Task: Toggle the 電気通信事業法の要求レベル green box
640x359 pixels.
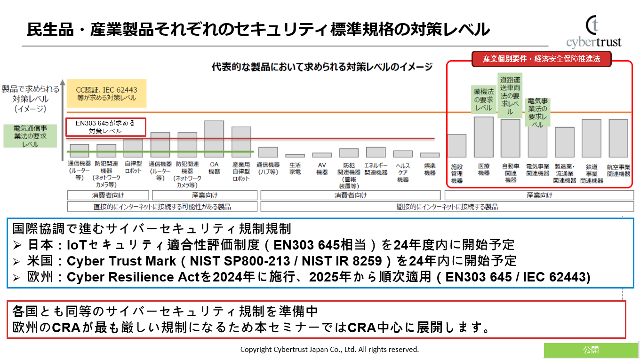Action: 29,136
